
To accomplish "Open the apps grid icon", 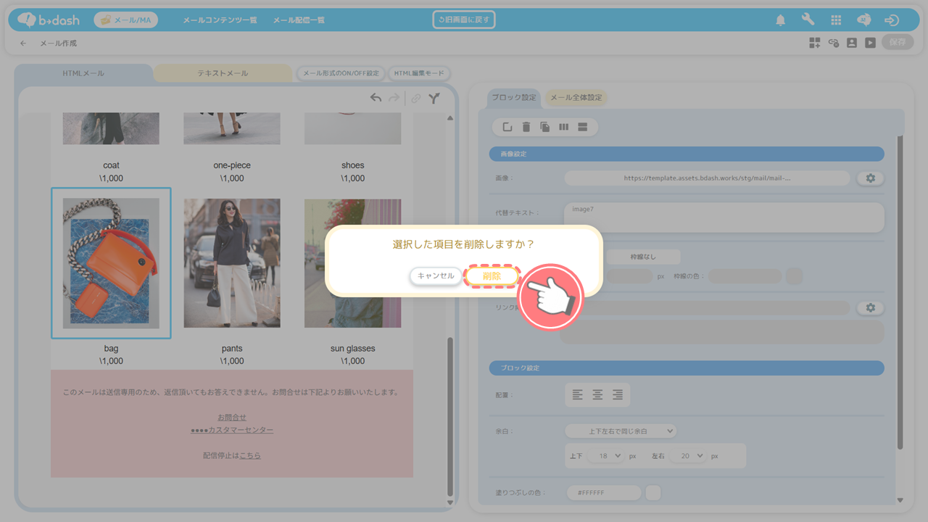I will (836, 20).
